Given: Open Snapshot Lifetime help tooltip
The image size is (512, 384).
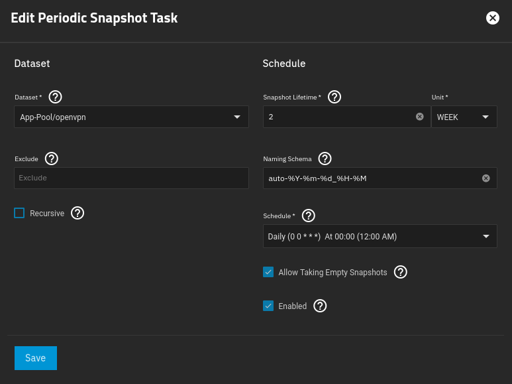Looking at the screenshot, I should point(334,97).
